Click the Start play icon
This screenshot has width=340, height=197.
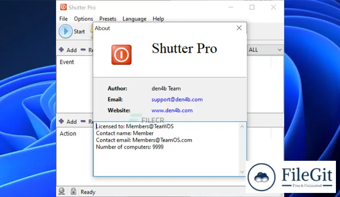pos(65,31)
